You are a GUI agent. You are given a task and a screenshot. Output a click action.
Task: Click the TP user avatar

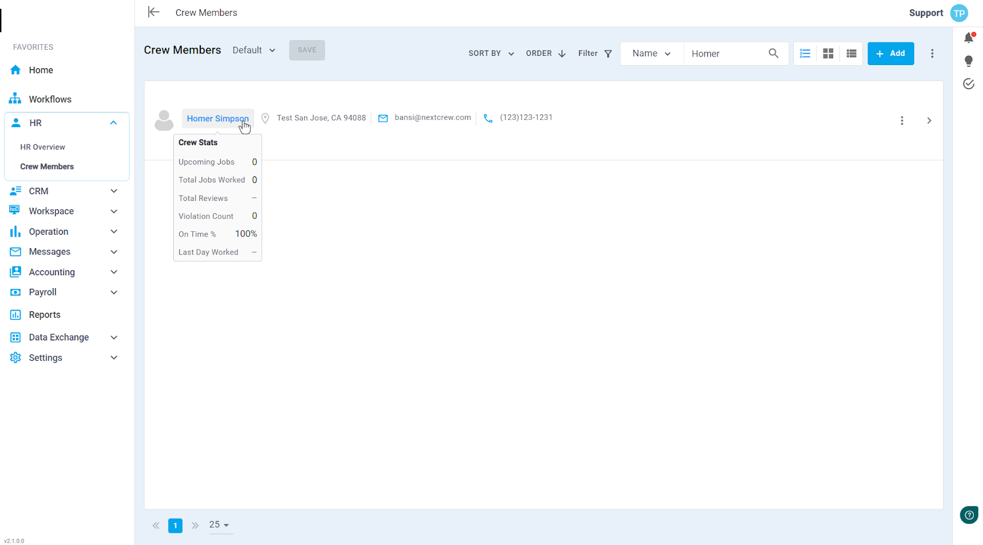tap(959, 13)
